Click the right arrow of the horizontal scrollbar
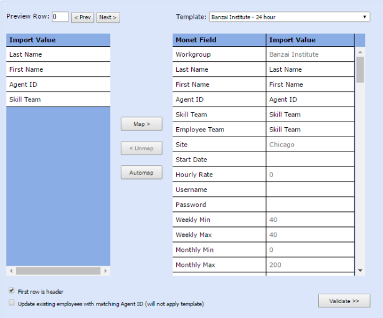 point(106,271)
